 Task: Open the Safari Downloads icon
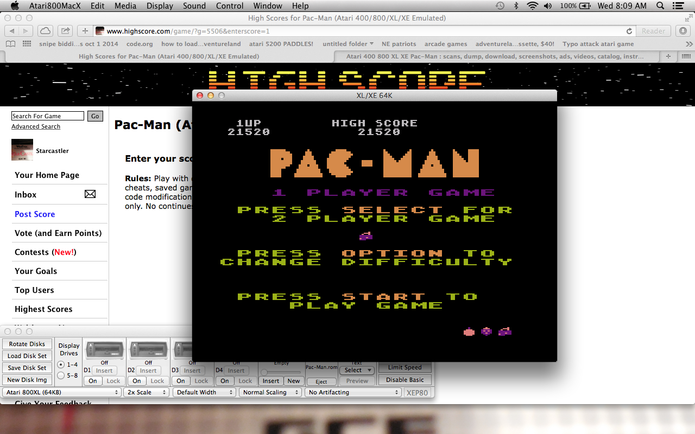[684, 31]
